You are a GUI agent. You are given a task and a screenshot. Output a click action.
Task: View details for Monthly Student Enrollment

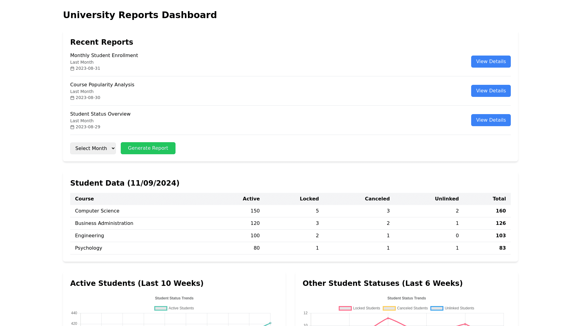pos(491,62)
